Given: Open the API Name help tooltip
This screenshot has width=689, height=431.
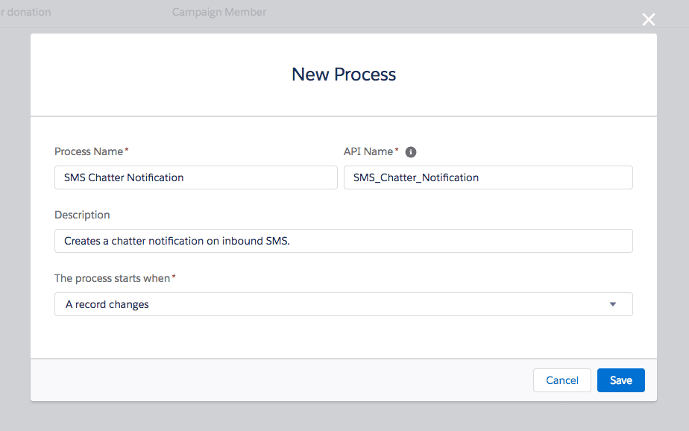Looking at the screenshot, I should point(411,151).
